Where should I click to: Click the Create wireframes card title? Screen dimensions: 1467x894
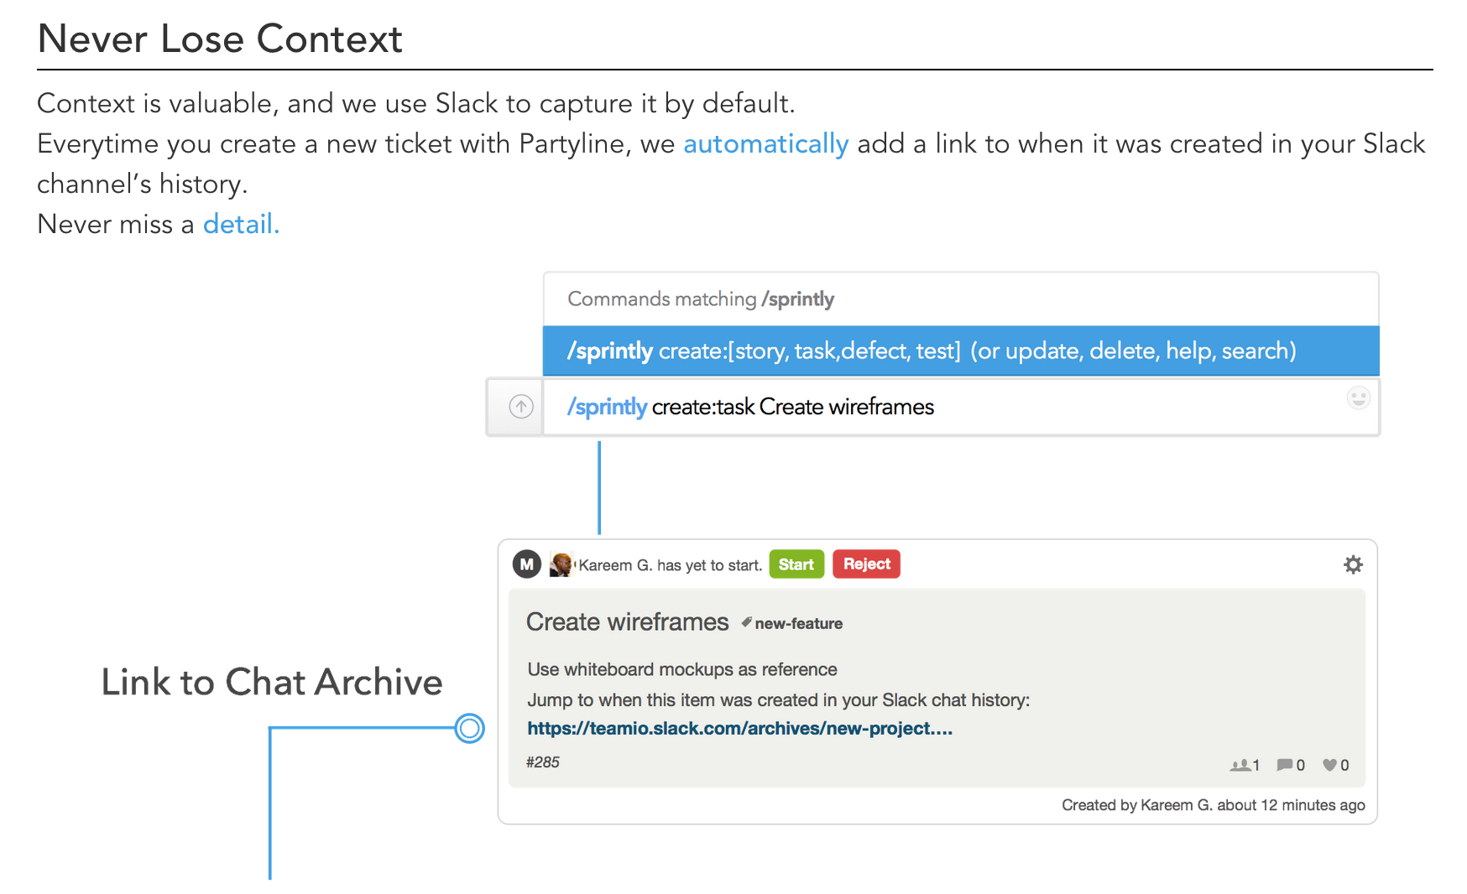click(627, 622)
